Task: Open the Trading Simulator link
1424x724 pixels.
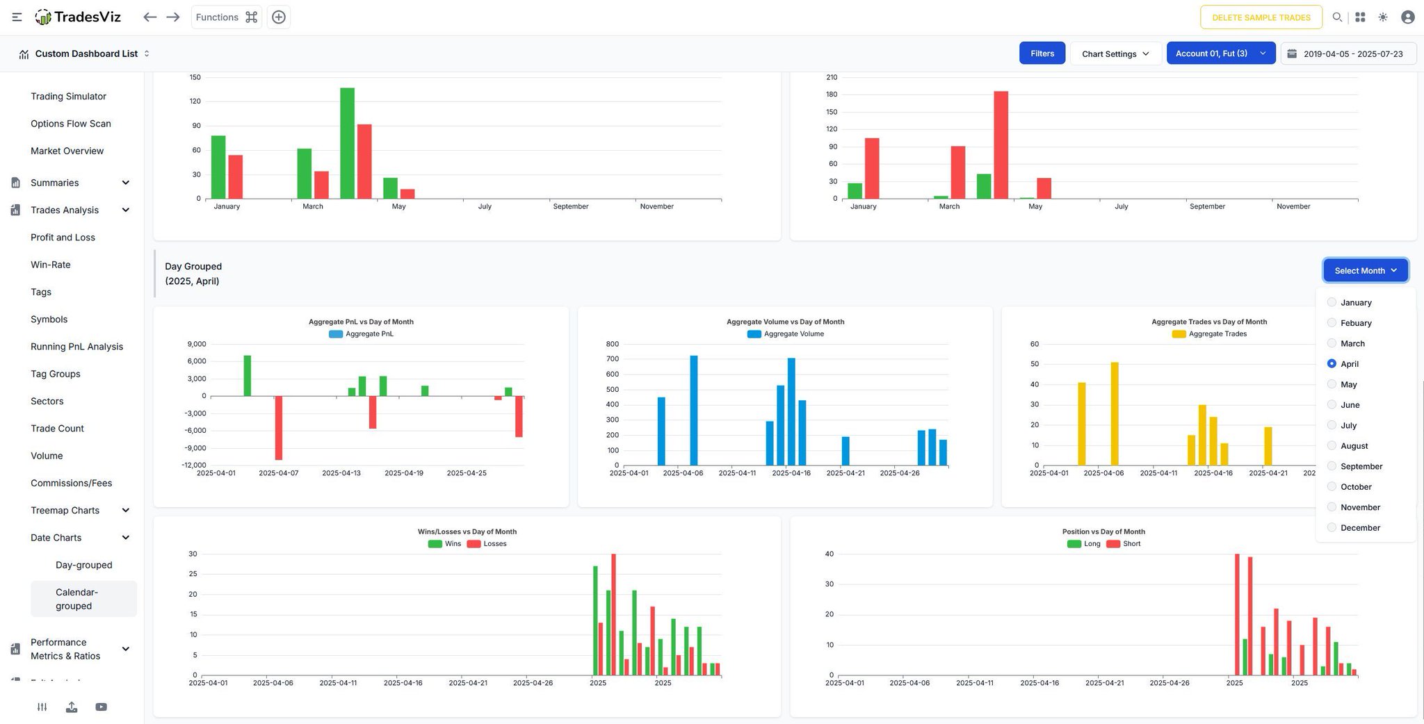Action: [68, 96]
